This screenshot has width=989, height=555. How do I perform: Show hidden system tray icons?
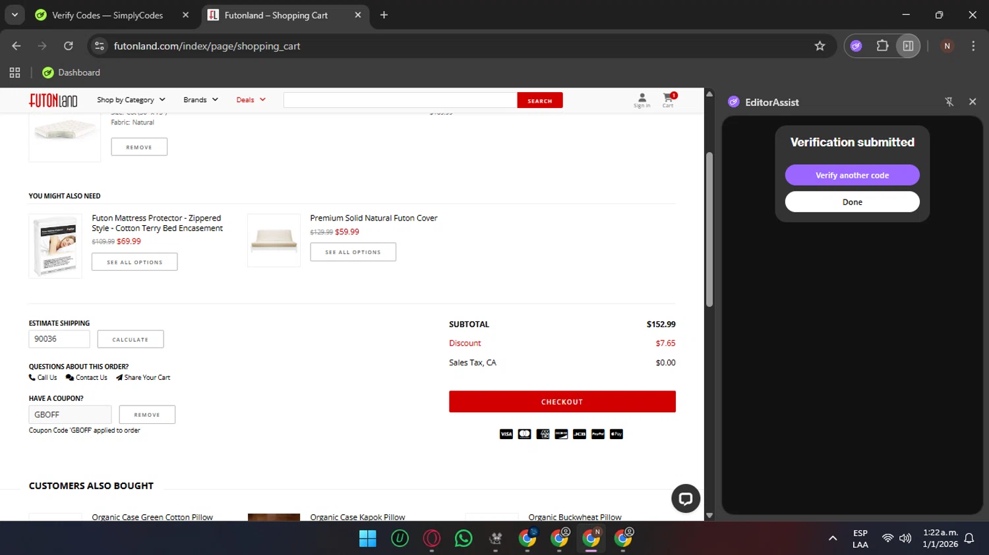tap(833, 539)
